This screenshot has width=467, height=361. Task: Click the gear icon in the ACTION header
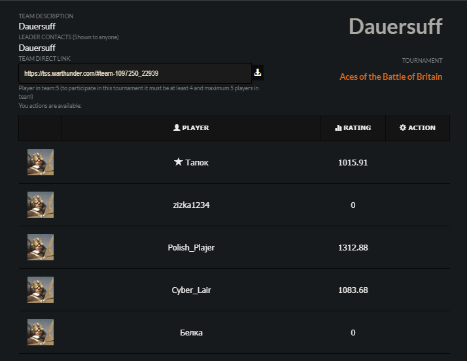(402, 128)
